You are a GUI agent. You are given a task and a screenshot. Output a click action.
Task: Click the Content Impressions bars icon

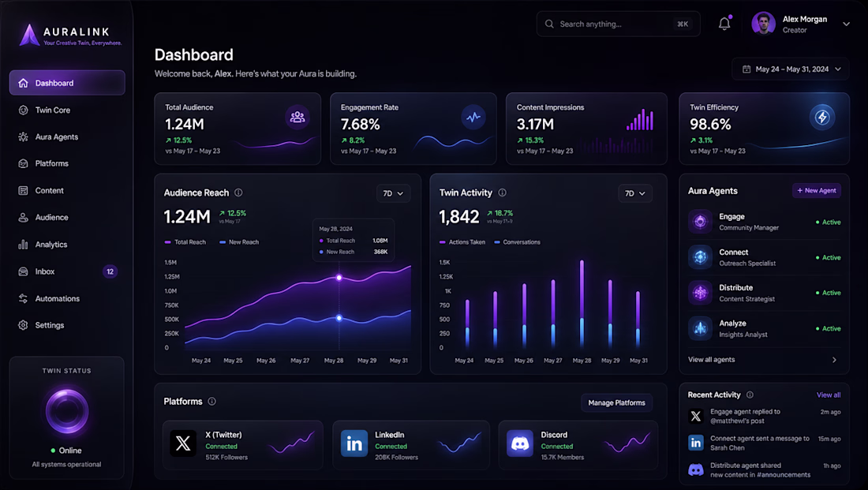(640, 120)
